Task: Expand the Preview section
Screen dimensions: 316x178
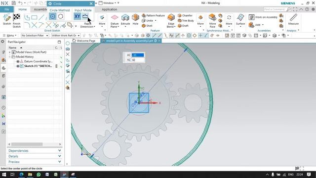Action: click(x=35, y=162)
